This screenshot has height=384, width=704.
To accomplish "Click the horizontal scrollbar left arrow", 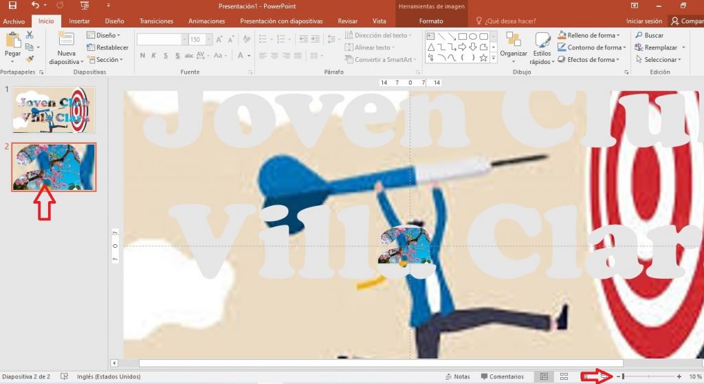I will tap(114, 363).
